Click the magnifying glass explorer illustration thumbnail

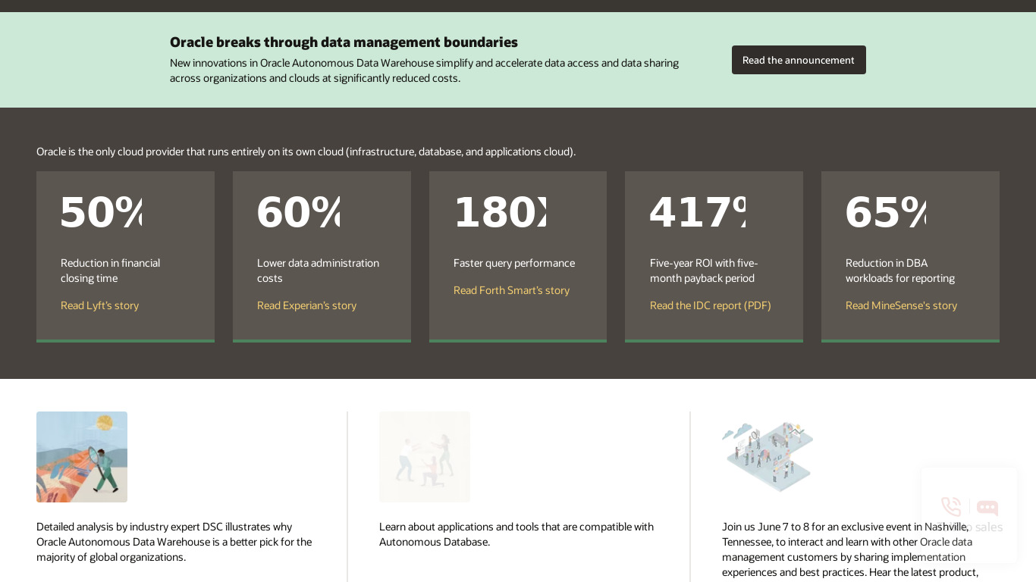[x=82, y=457]
